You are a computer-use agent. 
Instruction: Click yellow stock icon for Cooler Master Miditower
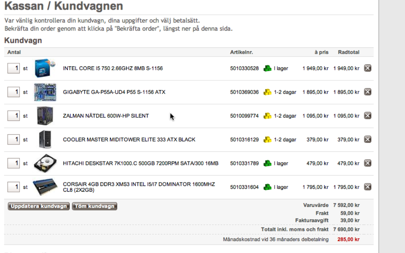tap(267, 139)
